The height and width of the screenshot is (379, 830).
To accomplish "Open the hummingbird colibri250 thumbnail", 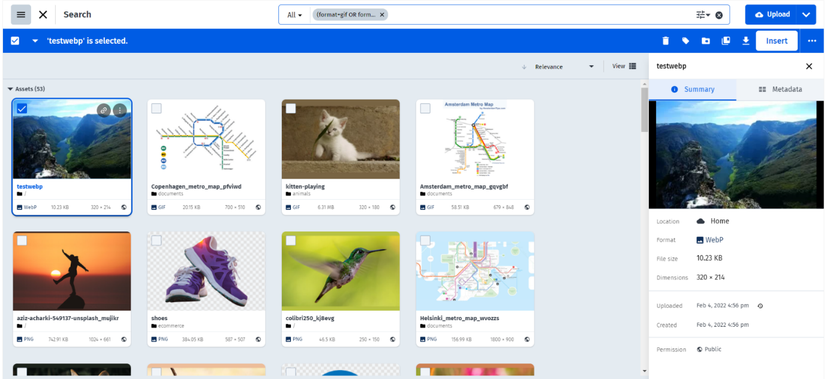I will pyautogui.click(x=341, y=271).
